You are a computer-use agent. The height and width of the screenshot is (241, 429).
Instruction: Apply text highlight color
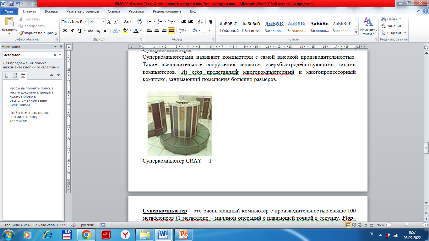[125, 31]
